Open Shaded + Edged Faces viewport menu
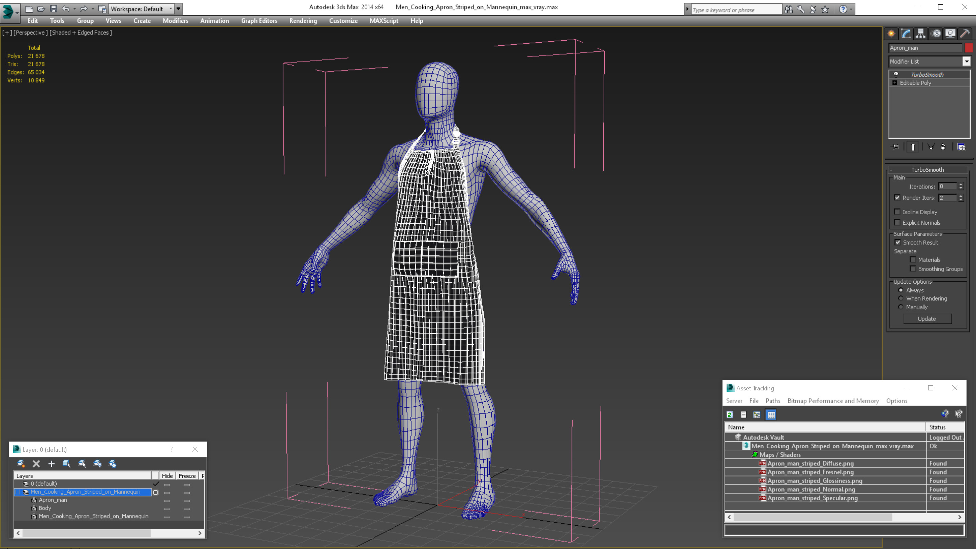Screen dimensions: 976x549 coord(81,33)
